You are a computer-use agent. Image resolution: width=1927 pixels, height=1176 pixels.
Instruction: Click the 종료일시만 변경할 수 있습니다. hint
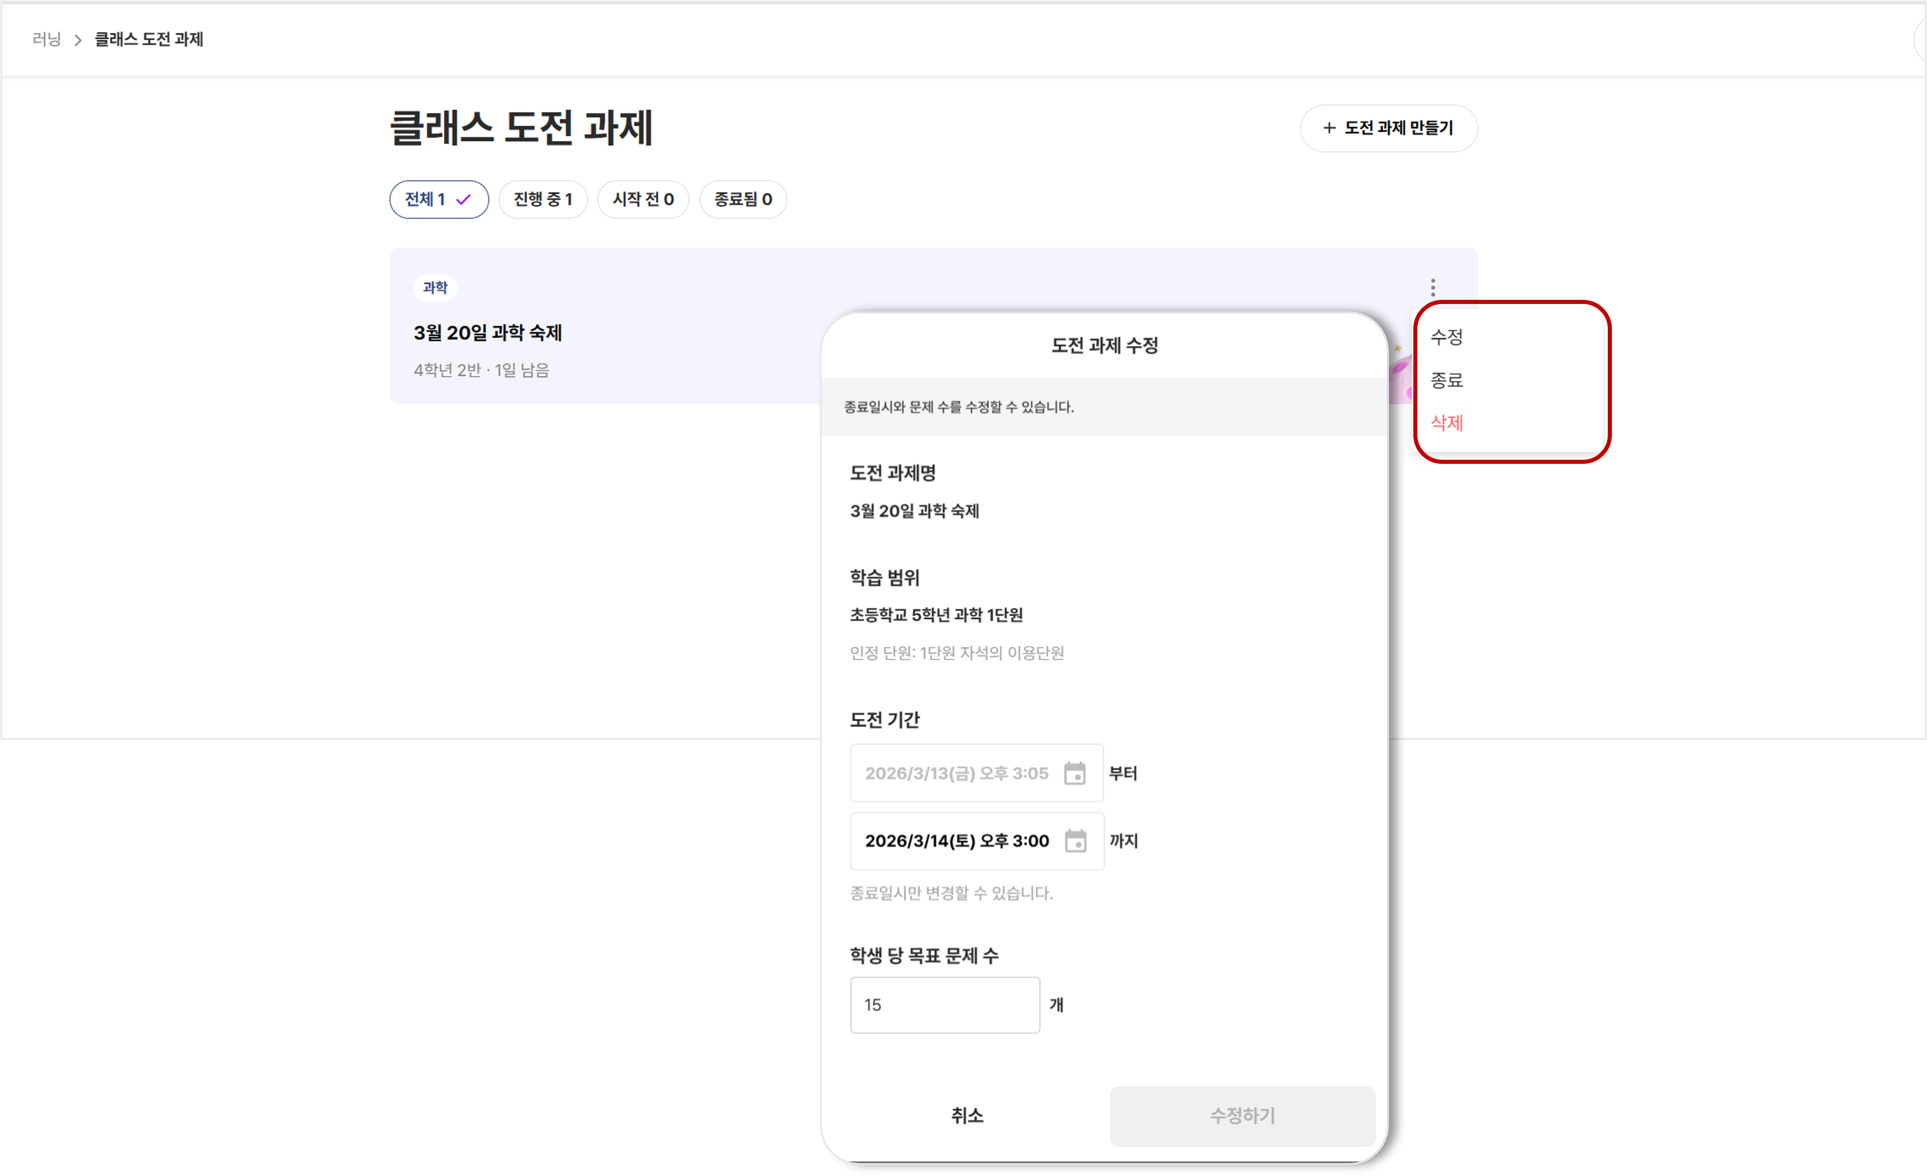[x=951, y=893]
